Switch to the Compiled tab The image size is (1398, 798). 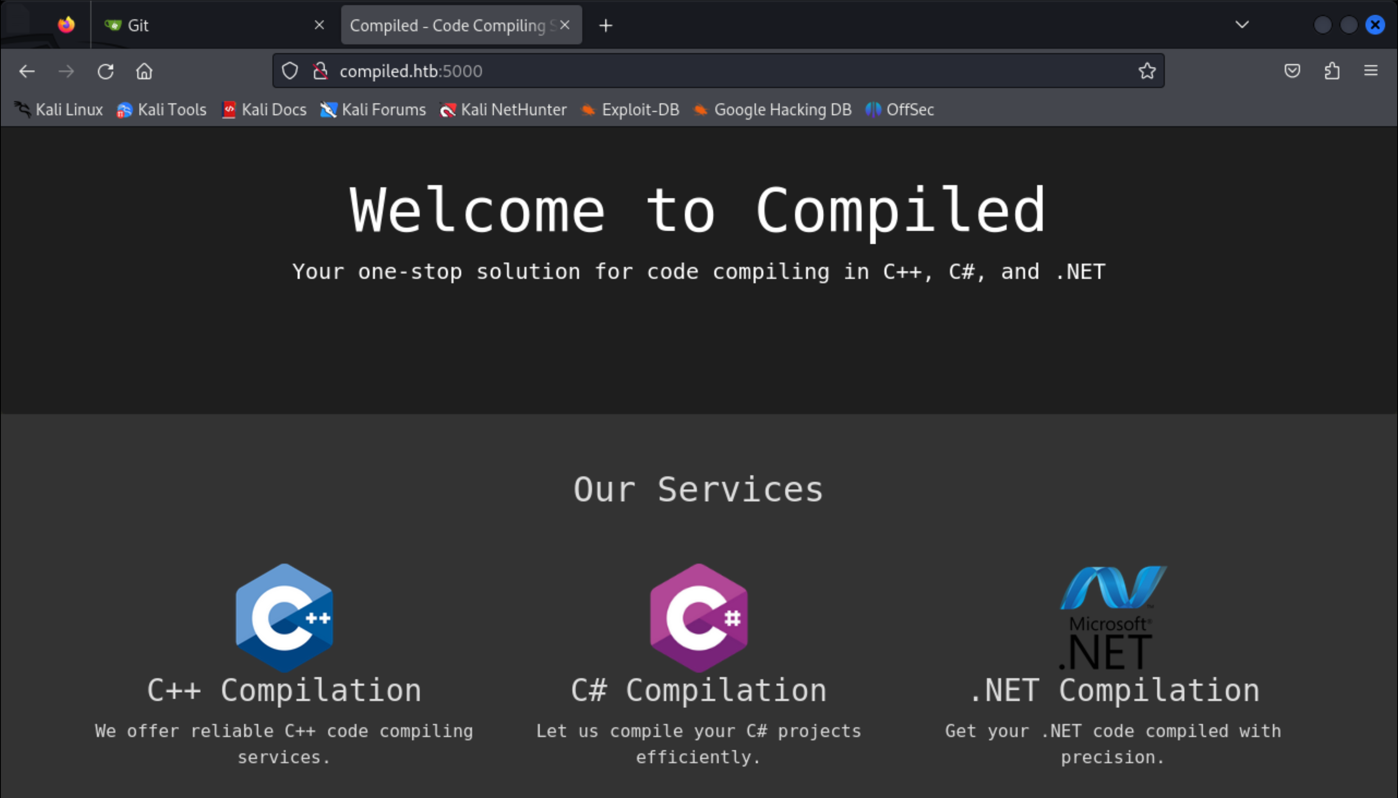pyautogui.click(x=449, y=24)
